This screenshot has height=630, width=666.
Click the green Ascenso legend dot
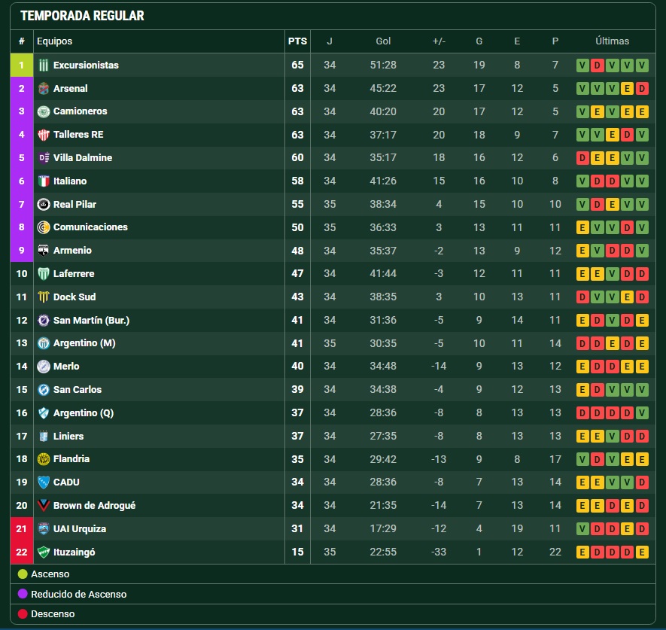point(23,574)
